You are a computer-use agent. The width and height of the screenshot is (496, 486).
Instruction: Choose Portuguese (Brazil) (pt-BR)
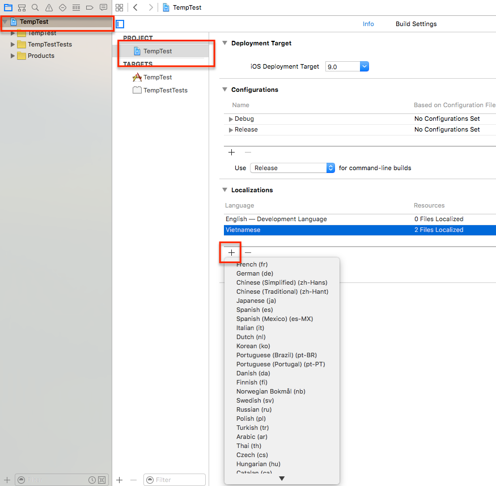282,355
